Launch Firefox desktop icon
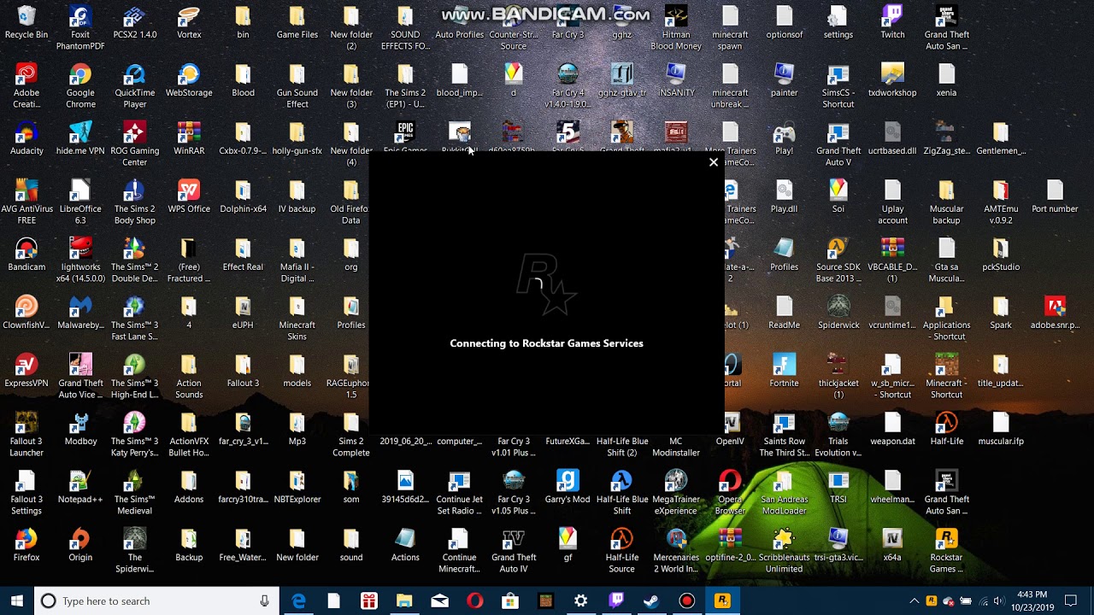Viewport: 1094px width, 615px height. point(26,546)
